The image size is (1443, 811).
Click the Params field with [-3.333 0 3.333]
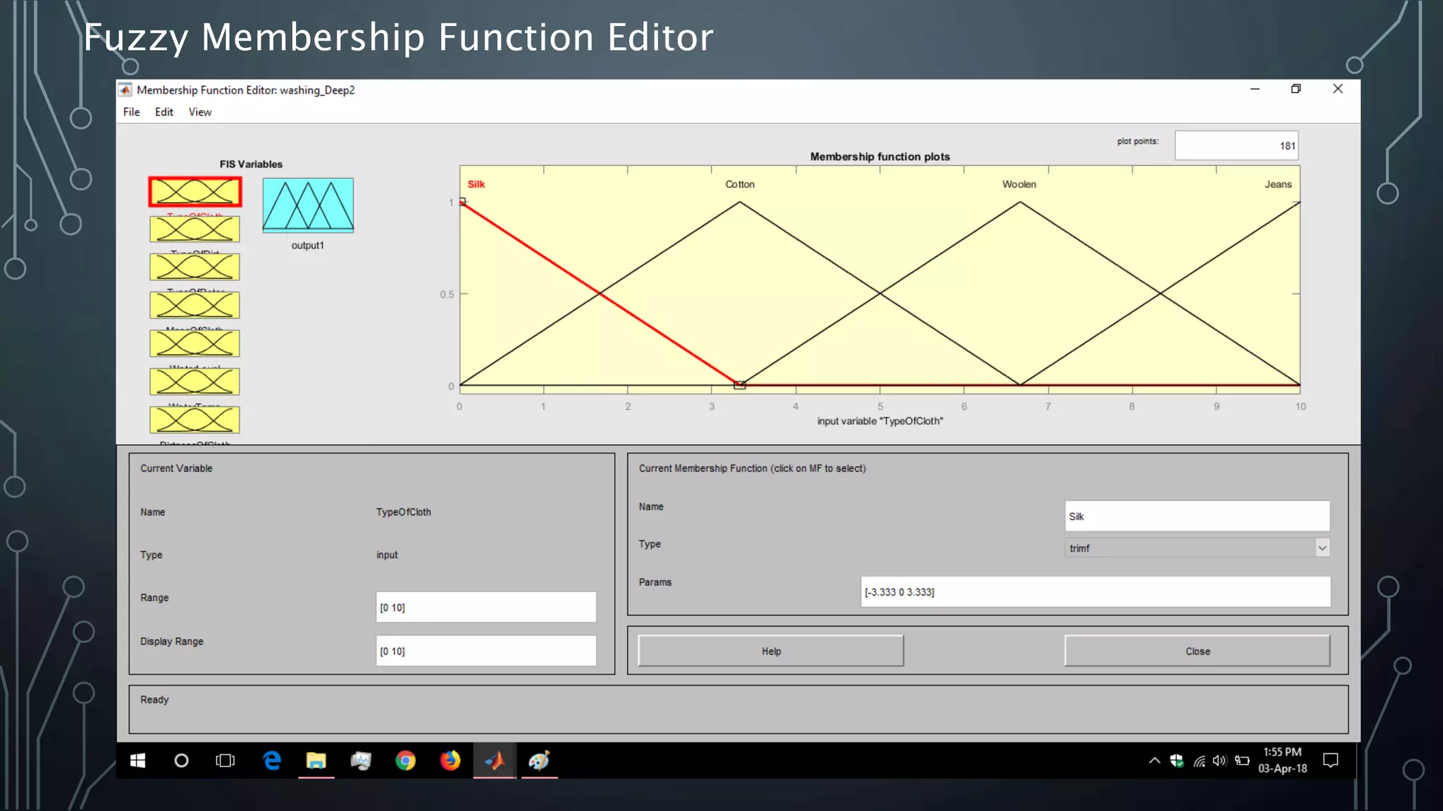pos(1095,591)
